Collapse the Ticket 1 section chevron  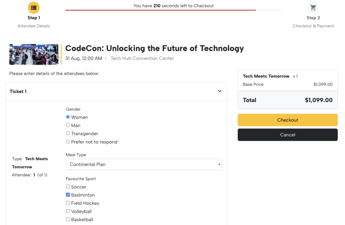coord(219,91)
